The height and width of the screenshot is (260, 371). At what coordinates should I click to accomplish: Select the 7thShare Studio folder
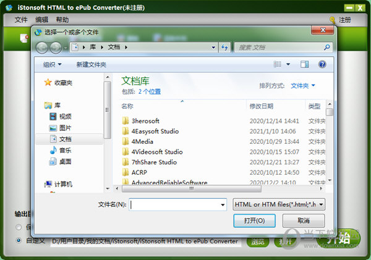[x=150, y=162]
